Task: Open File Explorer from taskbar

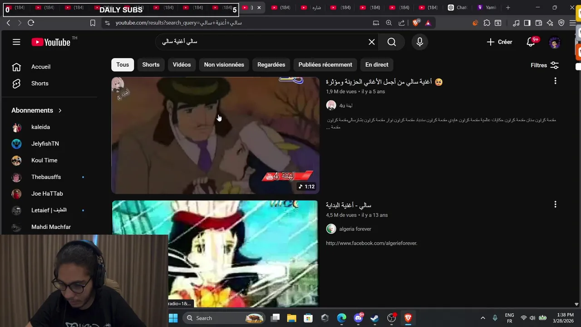Action: (x=291, y=318)
